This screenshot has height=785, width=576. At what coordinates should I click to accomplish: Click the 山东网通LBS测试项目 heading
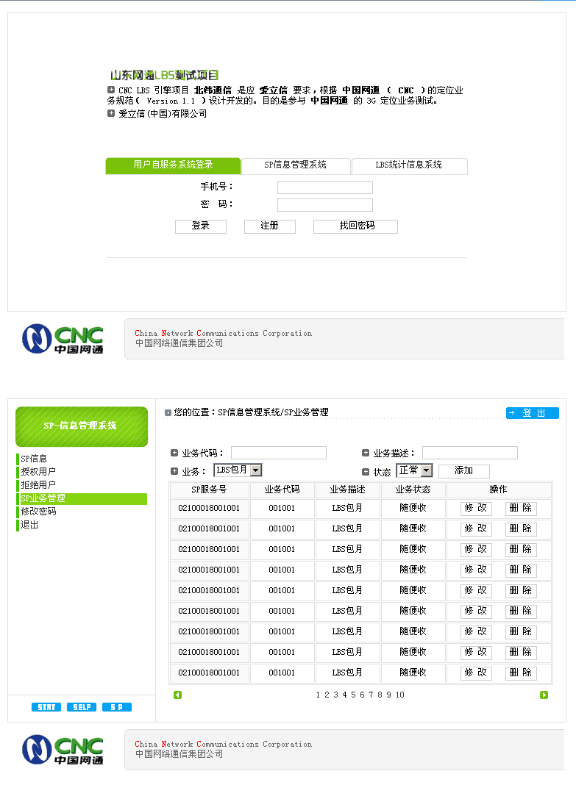click(164, 76)
